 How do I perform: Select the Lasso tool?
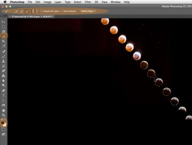click(3, 32)
